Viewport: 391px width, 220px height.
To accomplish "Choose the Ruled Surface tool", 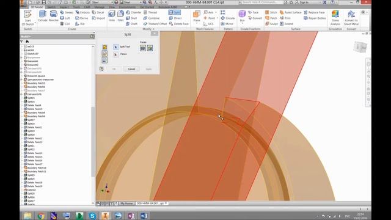I will [291, 12].
